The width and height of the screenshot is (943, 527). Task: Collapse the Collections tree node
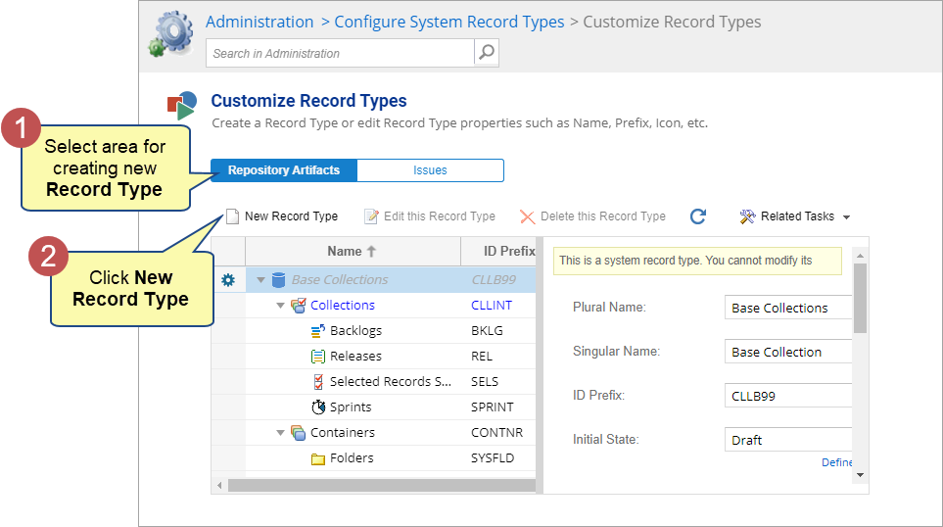[280, 306]
